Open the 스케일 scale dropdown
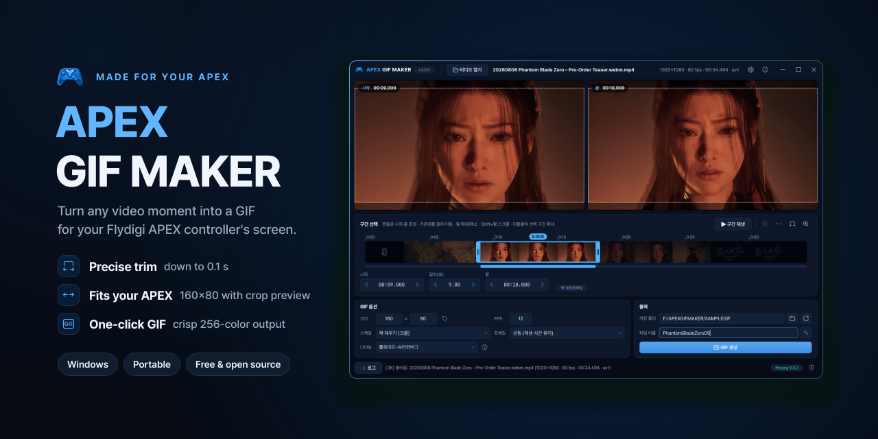Image resolution: width=878 pixels, height=439 pixels. 432,333
